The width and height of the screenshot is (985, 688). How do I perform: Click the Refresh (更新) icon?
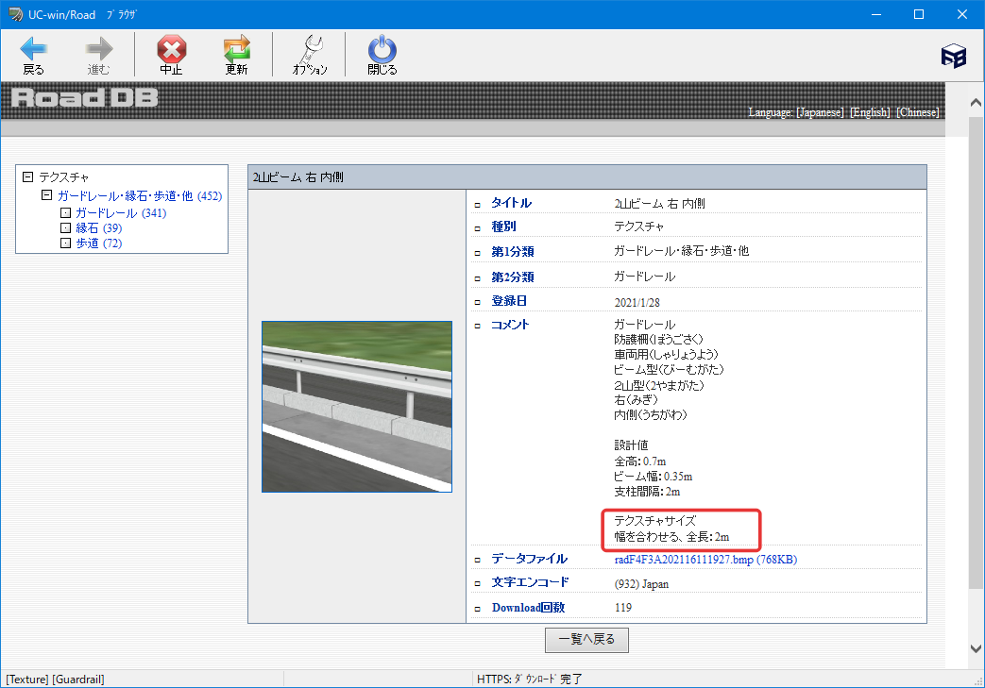(x=237, y=48)
